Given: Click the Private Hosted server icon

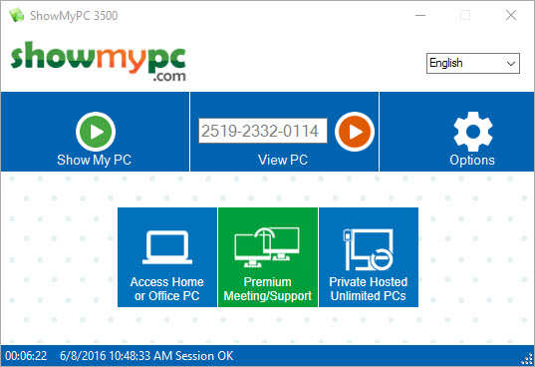Looking at the screenshot, I should click(x=369, y=249).
